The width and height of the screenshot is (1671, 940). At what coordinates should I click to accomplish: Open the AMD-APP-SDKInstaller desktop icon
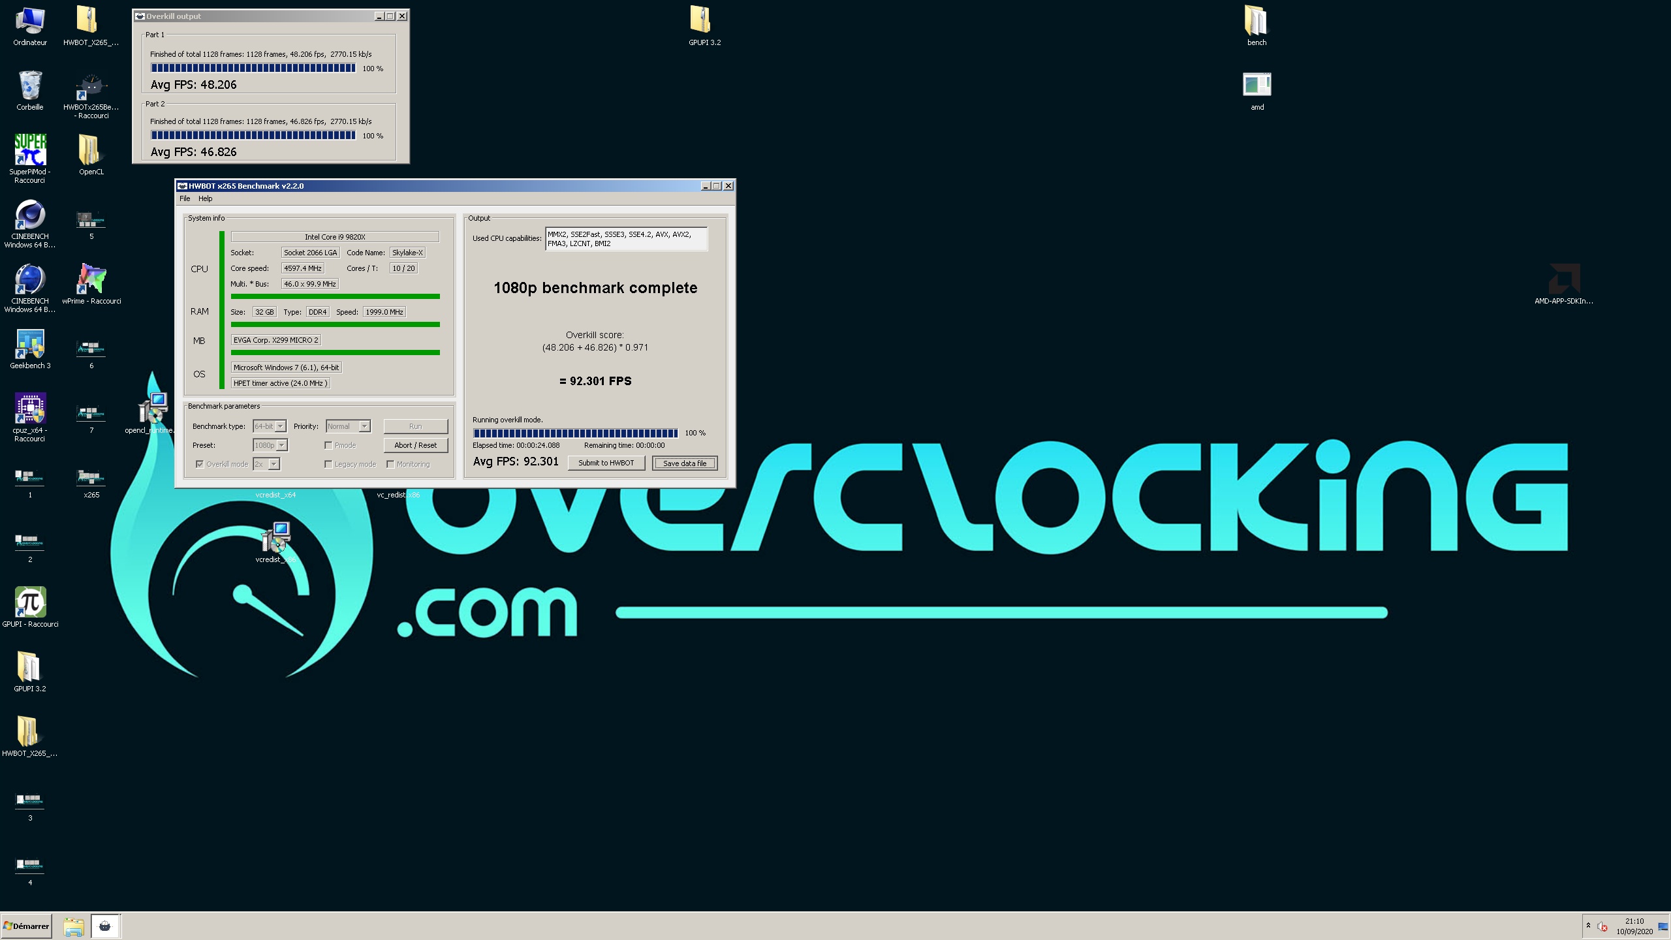(1564, 284)
